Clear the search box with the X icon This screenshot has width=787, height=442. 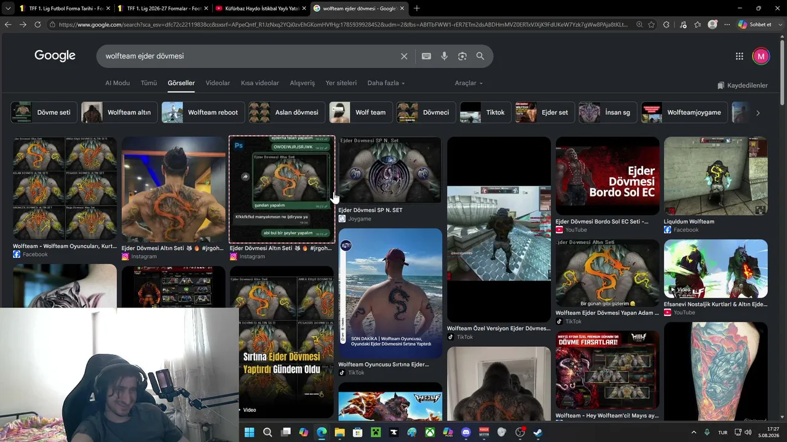click(x=404, y=56)
